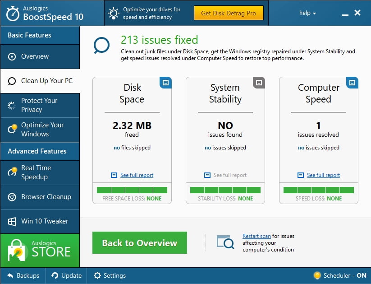371x284 pixels.
Task: Click the Basic Features header
Action: click(x=40, y=35)
